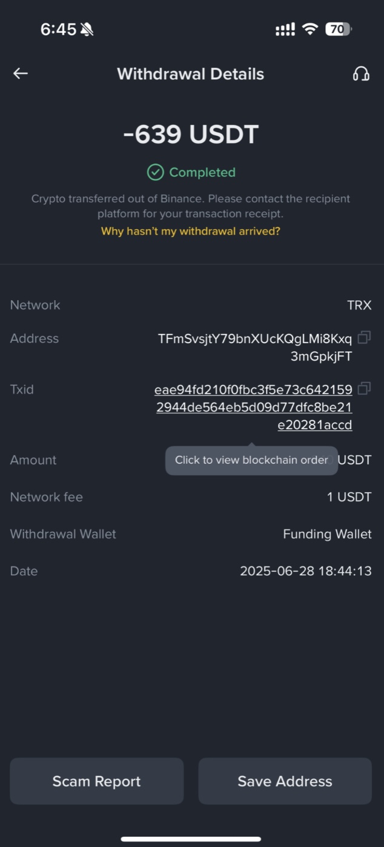This screenshot has width=384, height=847.
Task: Tap the Save Address button
Action: click(x=285, y=781)
